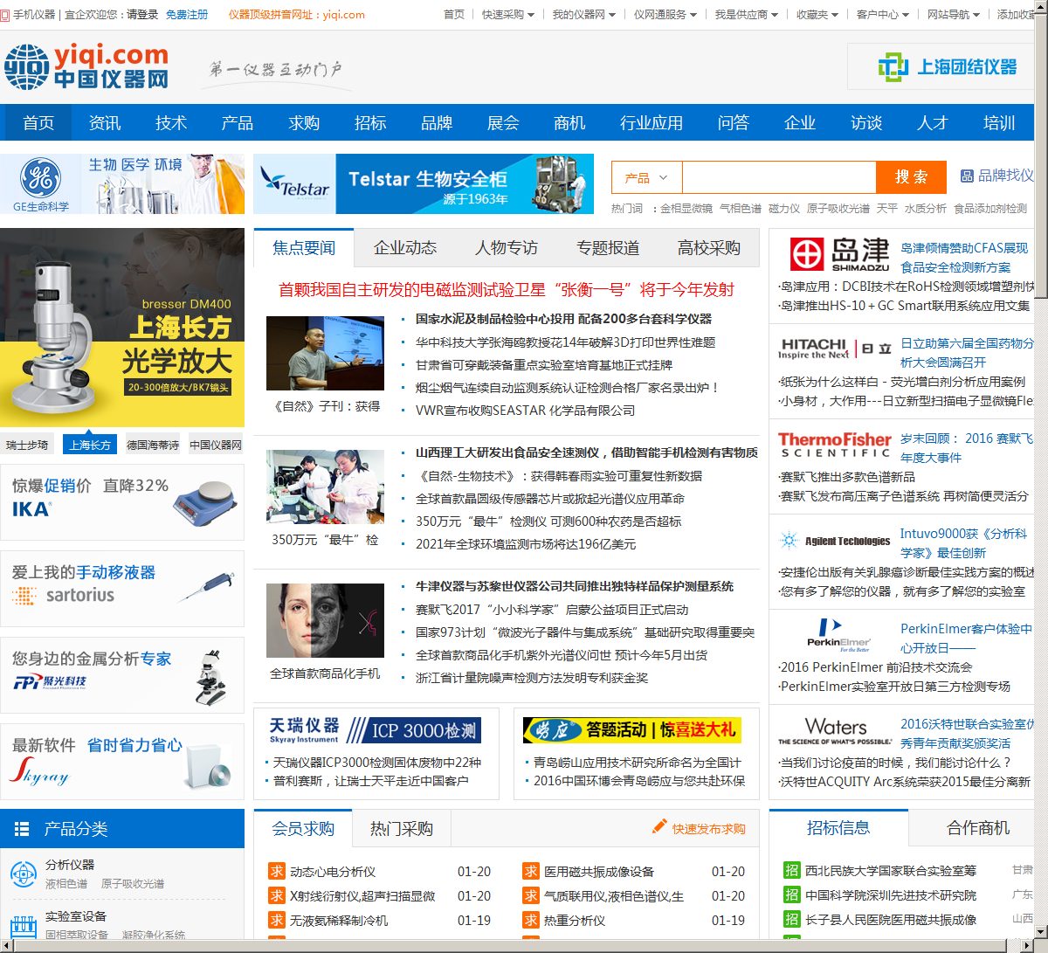
Task: Click the 聚光科技 金属分析专家 advert
Action: tap(122, 675)
